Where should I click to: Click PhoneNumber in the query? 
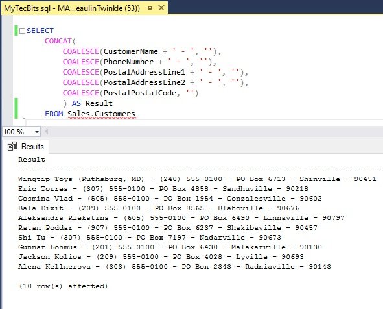pyautogui.click(x=128, y=62)
